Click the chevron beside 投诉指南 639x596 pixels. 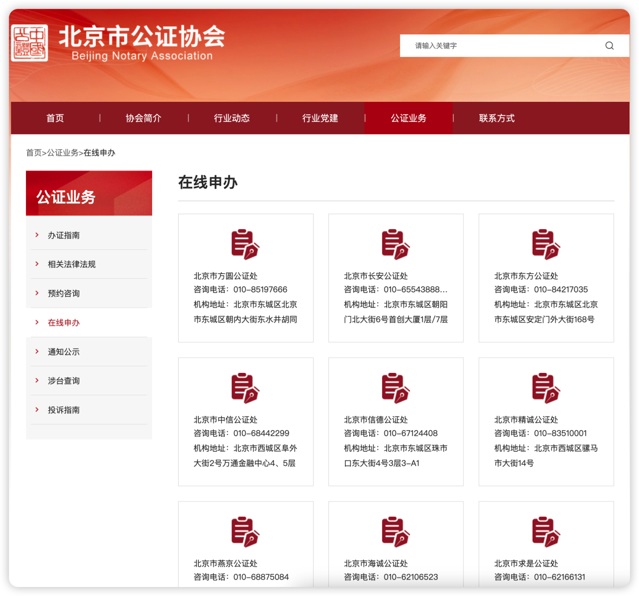(37, 410)
